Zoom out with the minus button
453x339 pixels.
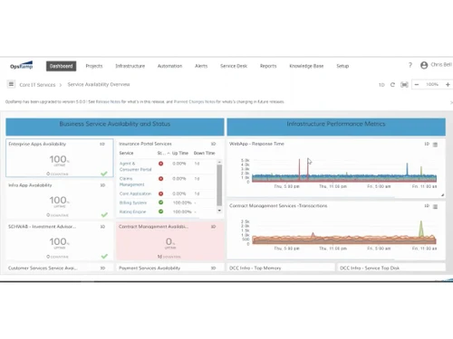coord(417,85)
